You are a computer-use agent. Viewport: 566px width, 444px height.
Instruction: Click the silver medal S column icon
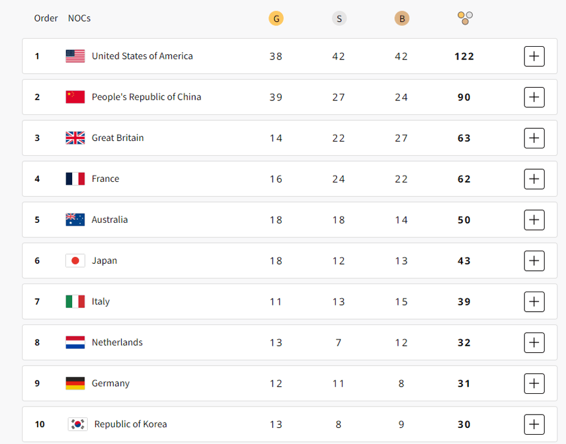(x=339, y=18)
